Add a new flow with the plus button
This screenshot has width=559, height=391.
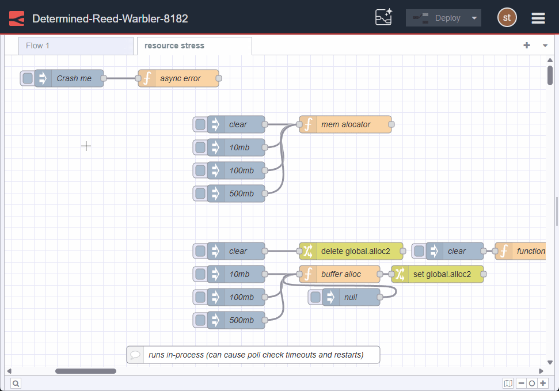click(526, 45)
